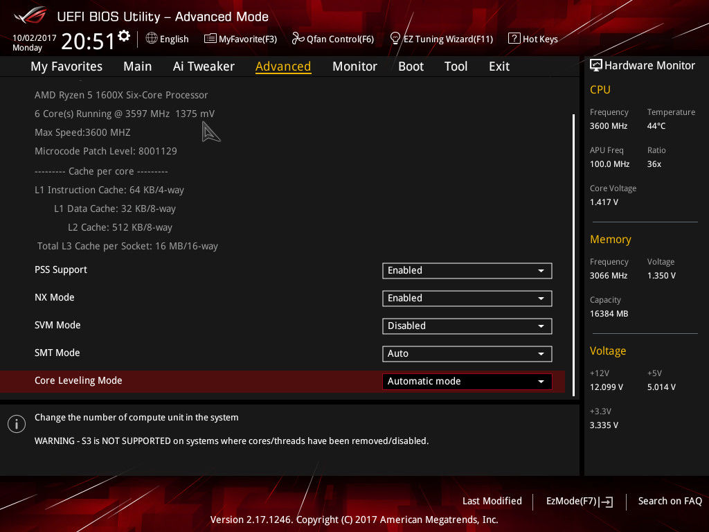The width and height of the screenshot is (709, 532).
Task: Click the Qfan Control fan icon
Action: tap(298, 39)
